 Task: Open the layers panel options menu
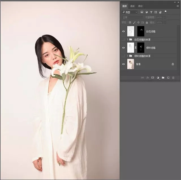click(x=178, y=6)
